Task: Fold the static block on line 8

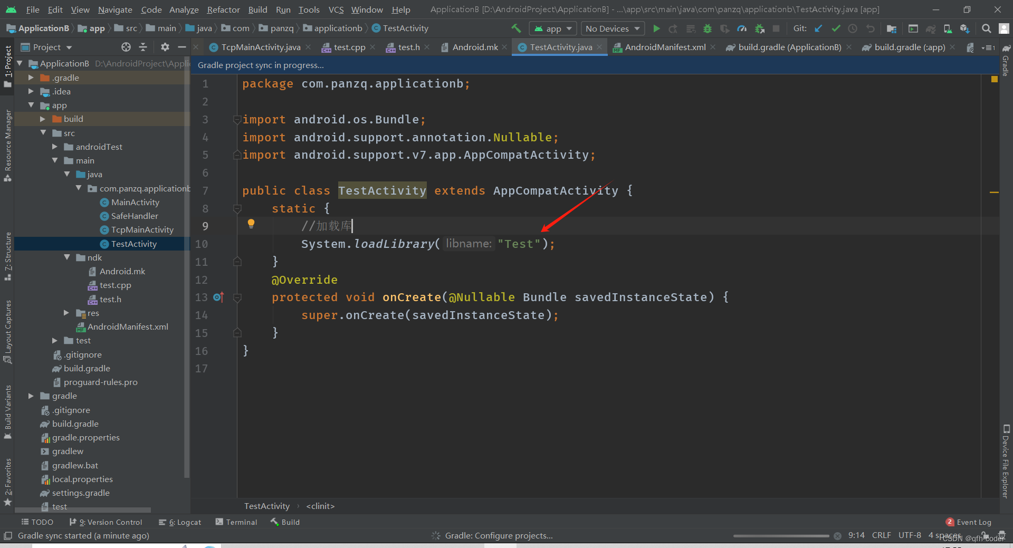Action: [x=237, y=209]
